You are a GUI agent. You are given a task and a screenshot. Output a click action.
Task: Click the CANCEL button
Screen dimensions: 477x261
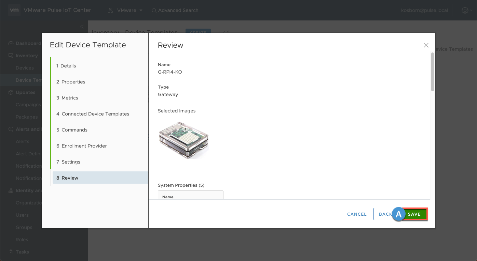pyautogui.click(x=357, y=214)
